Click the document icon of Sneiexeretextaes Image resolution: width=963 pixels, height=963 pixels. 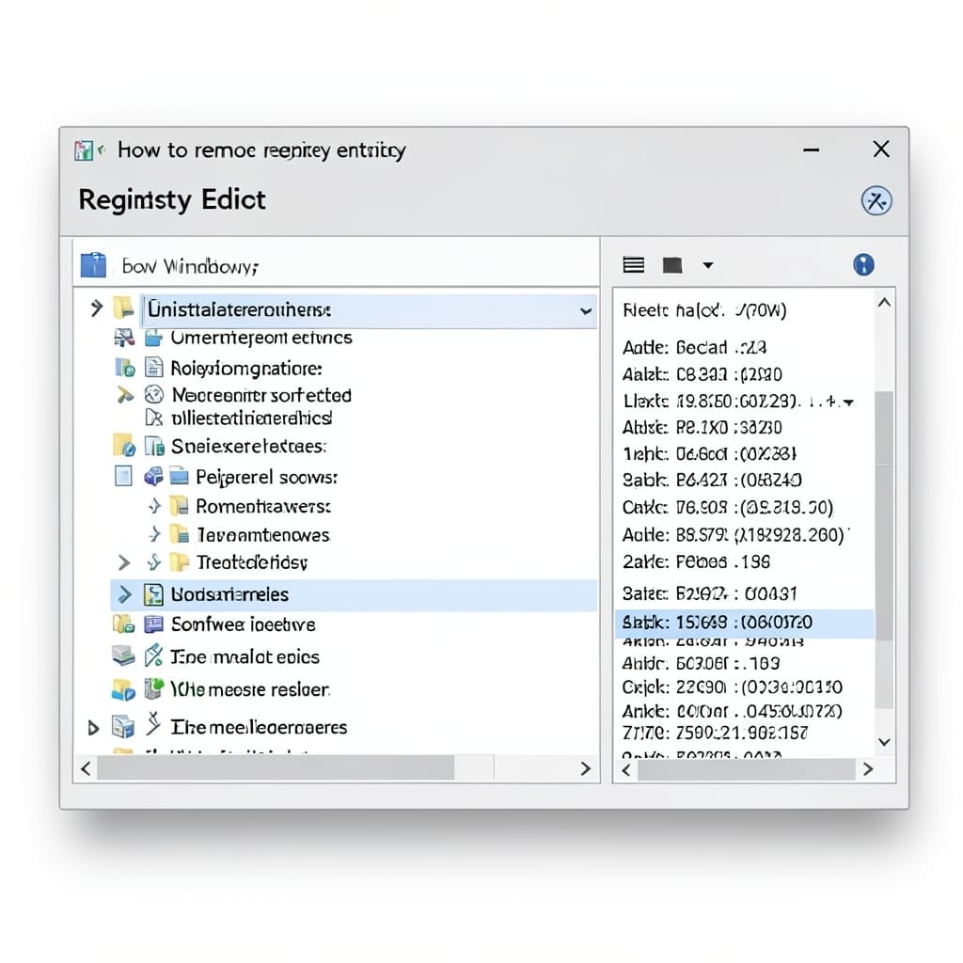154,446
